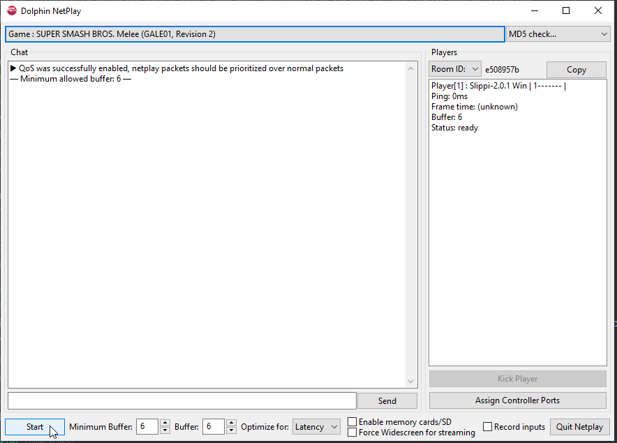Increase Buffer value with up arrow
The height and width of the screenshot is (443, 617).
pos(232,423)
